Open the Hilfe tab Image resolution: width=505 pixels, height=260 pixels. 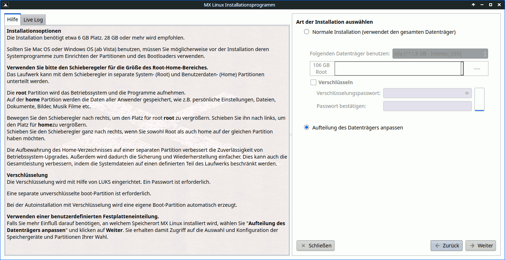pyautogui.click(x=13, y=19)
